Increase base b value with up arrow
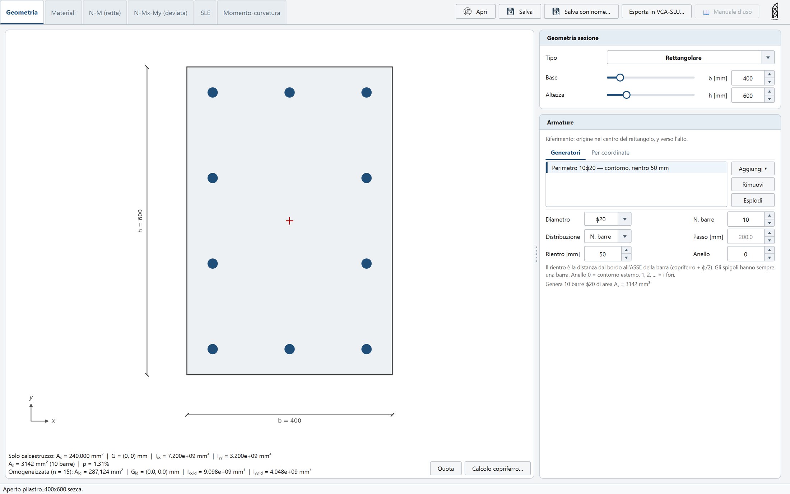 pos(770,74)
